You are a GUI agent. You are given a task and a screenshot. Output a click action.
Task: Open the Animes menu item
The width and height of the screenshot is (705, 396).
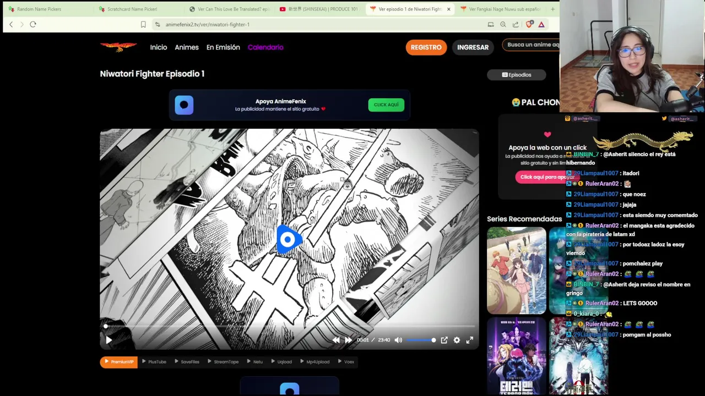coord(187,47)
